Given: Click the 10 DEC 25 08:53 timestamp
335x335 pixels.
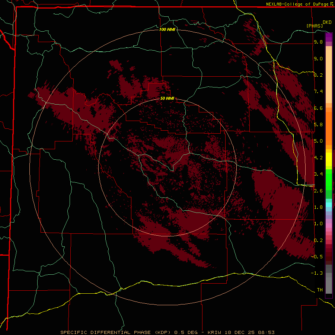Looking at the screenshot, I should 249,332.
